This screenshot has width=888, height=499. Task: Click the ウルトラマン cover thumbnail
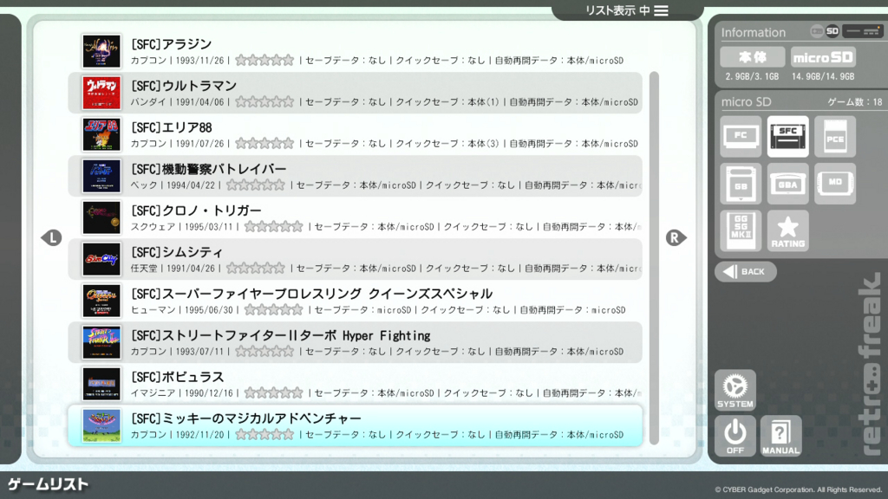pyautogui.click(x=101, y=93)
